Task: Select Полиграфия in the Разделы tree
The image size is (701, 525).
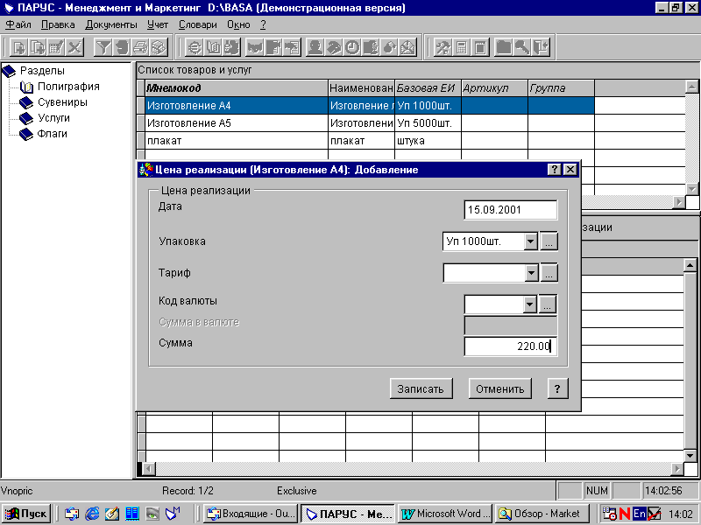Action: pos(68,87)
